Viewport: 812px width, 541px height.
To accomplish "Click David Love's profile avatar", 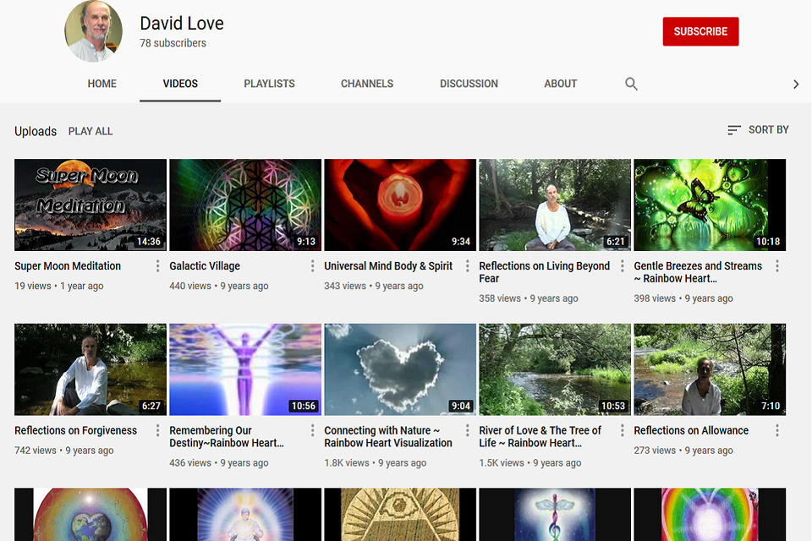I will click(94, 31).
